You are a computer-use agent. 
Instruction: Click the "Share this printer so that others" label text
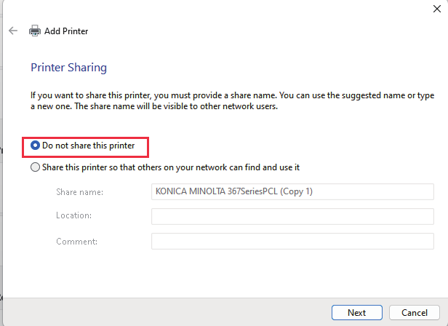click(171, 167)
